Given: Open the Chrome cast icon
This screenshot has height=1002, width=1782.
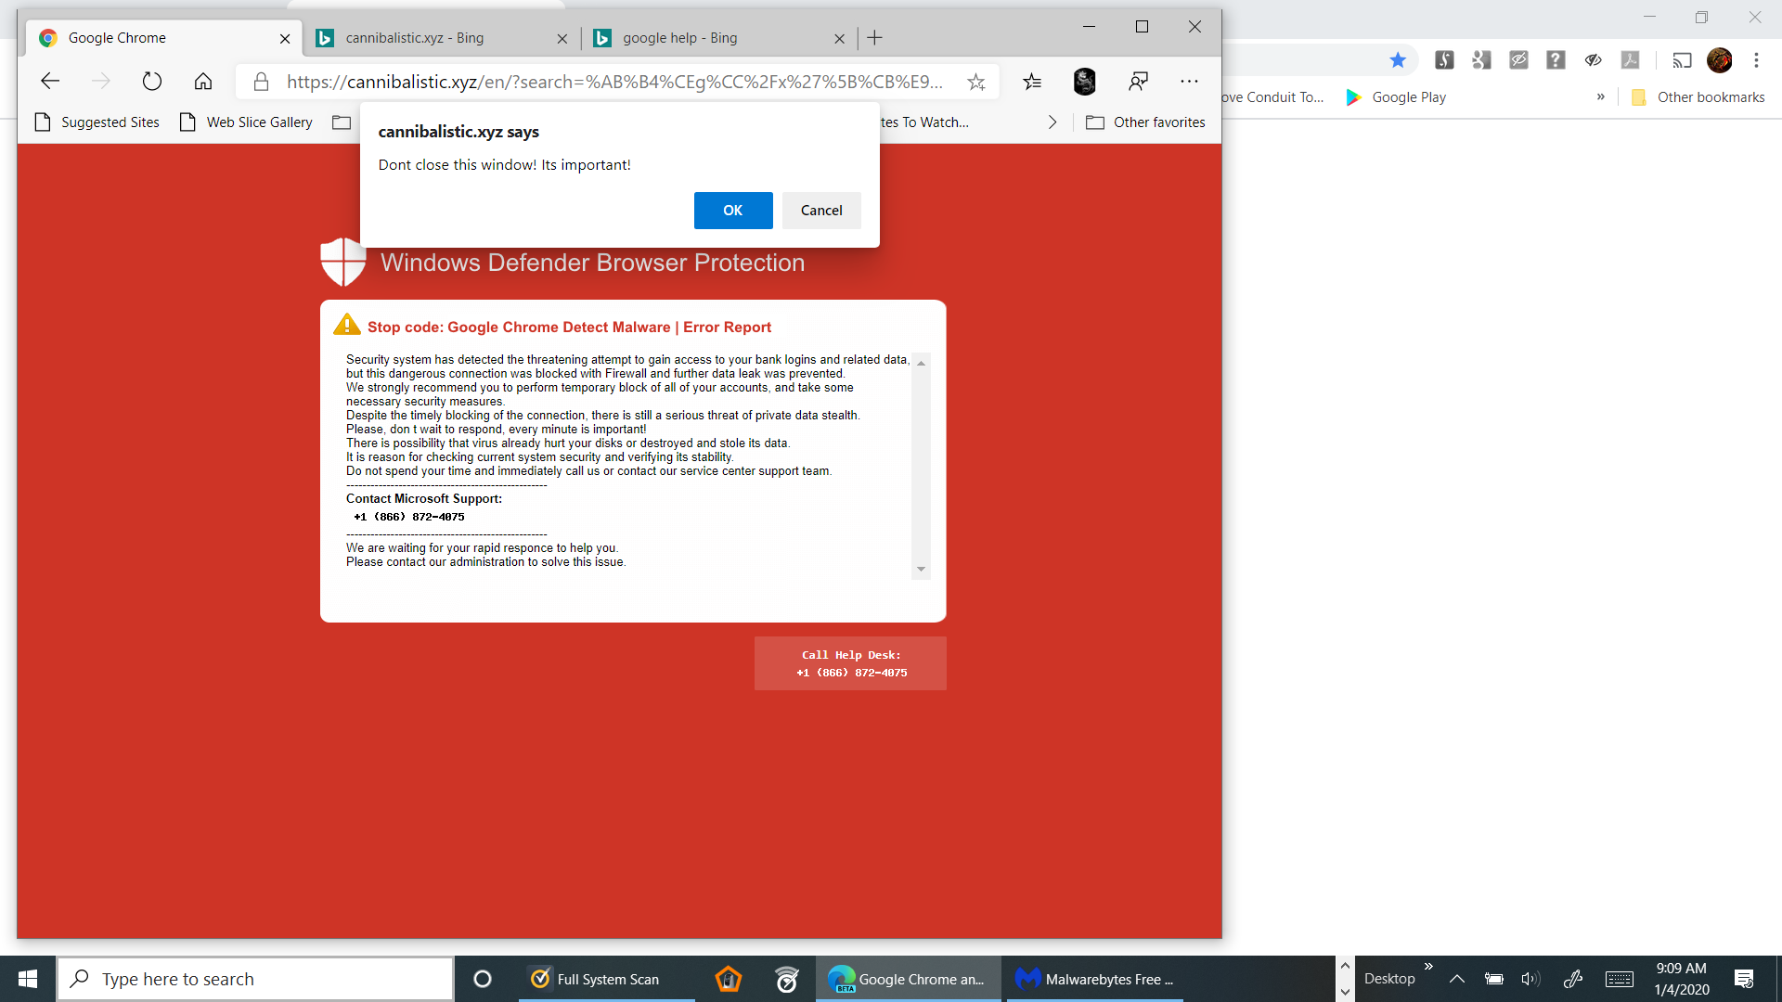Looking at the screenshot, I should coord(1682,60).
